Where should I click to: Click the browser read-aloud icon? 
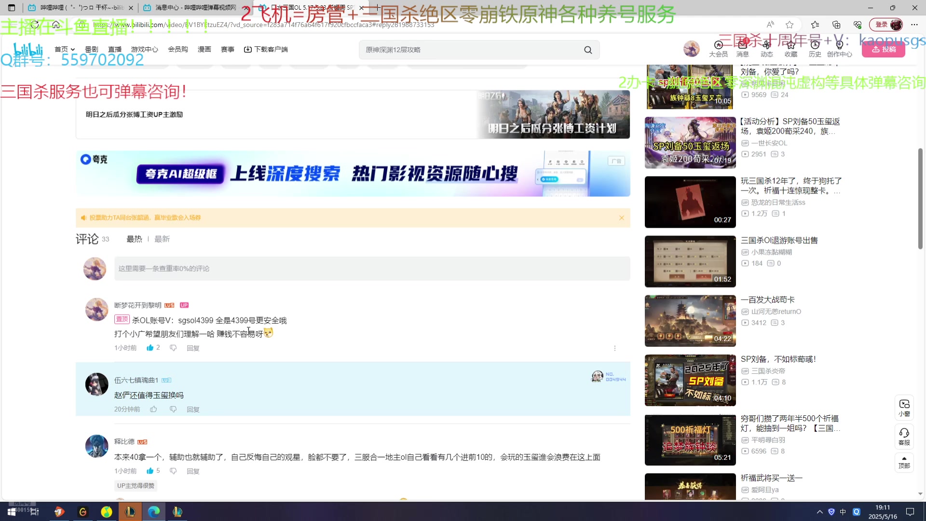tap(770, 25)
